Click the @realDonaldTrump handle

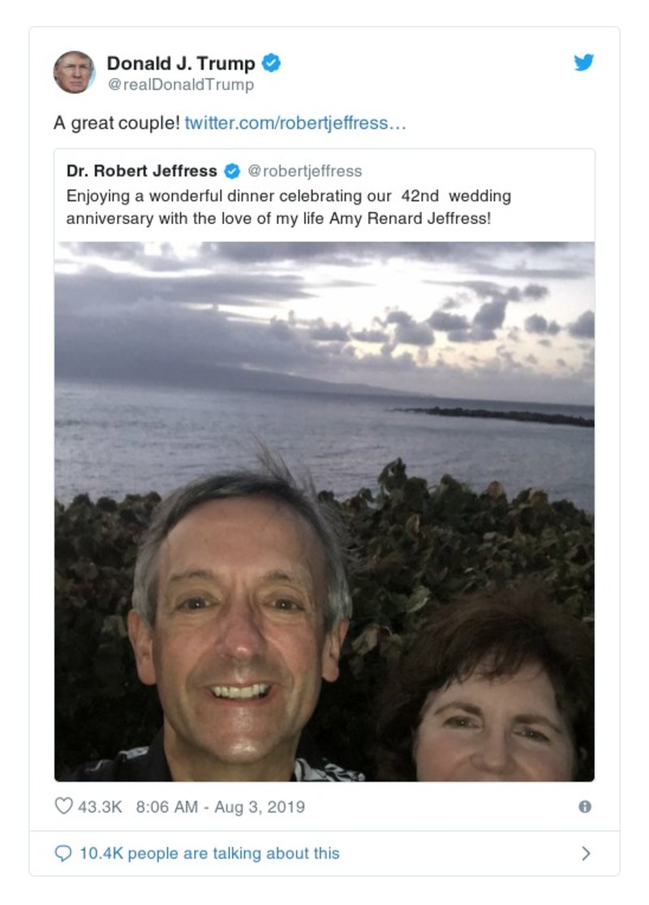point(181,84)
